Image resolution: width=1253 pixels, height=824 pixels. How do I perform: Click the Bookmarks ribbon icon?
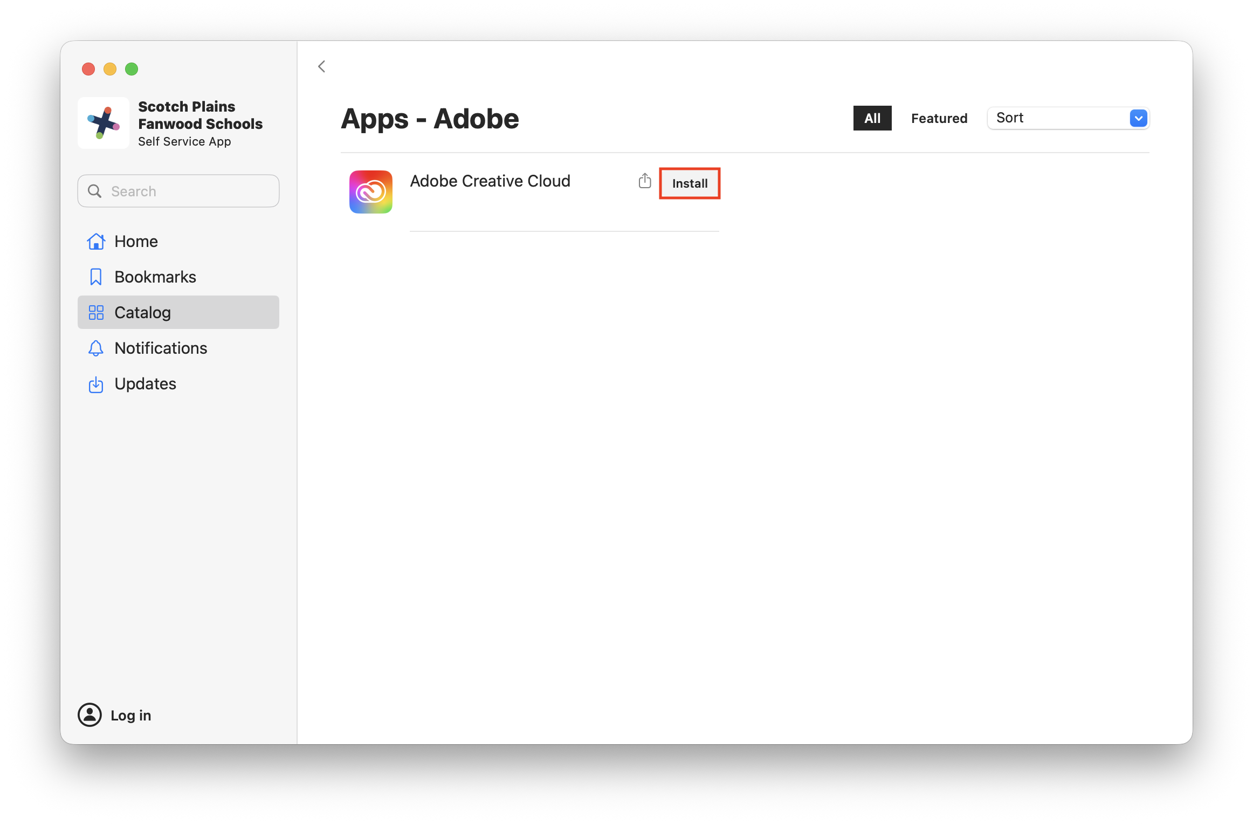(96, 277)
